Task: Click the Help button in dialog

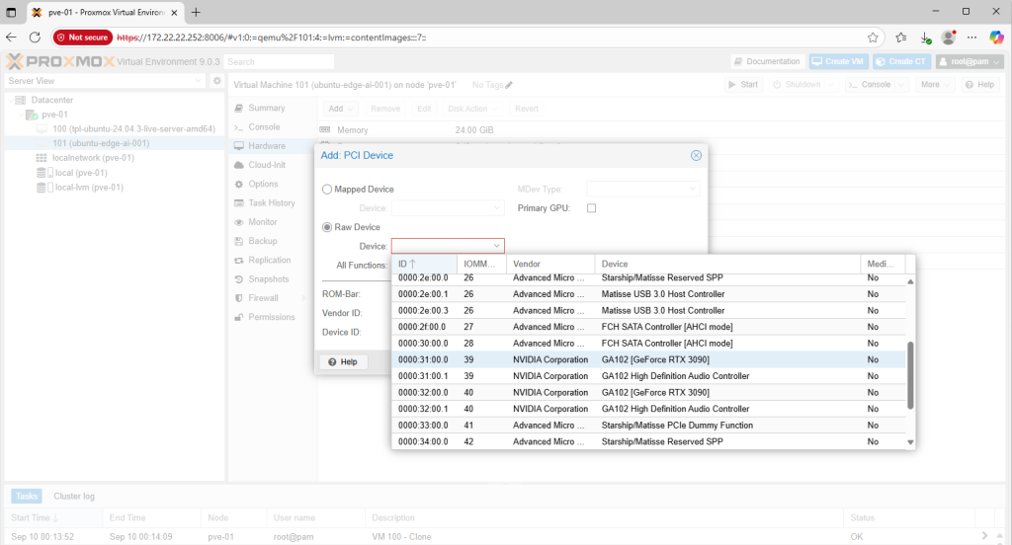Action: [x=342, y=362]
